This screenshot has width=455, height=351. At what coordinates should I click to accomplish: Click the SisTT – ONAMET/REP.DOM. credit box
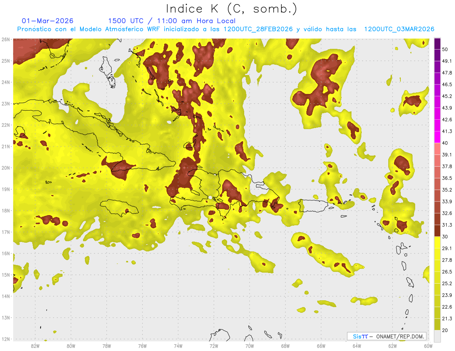click(386, 336)
